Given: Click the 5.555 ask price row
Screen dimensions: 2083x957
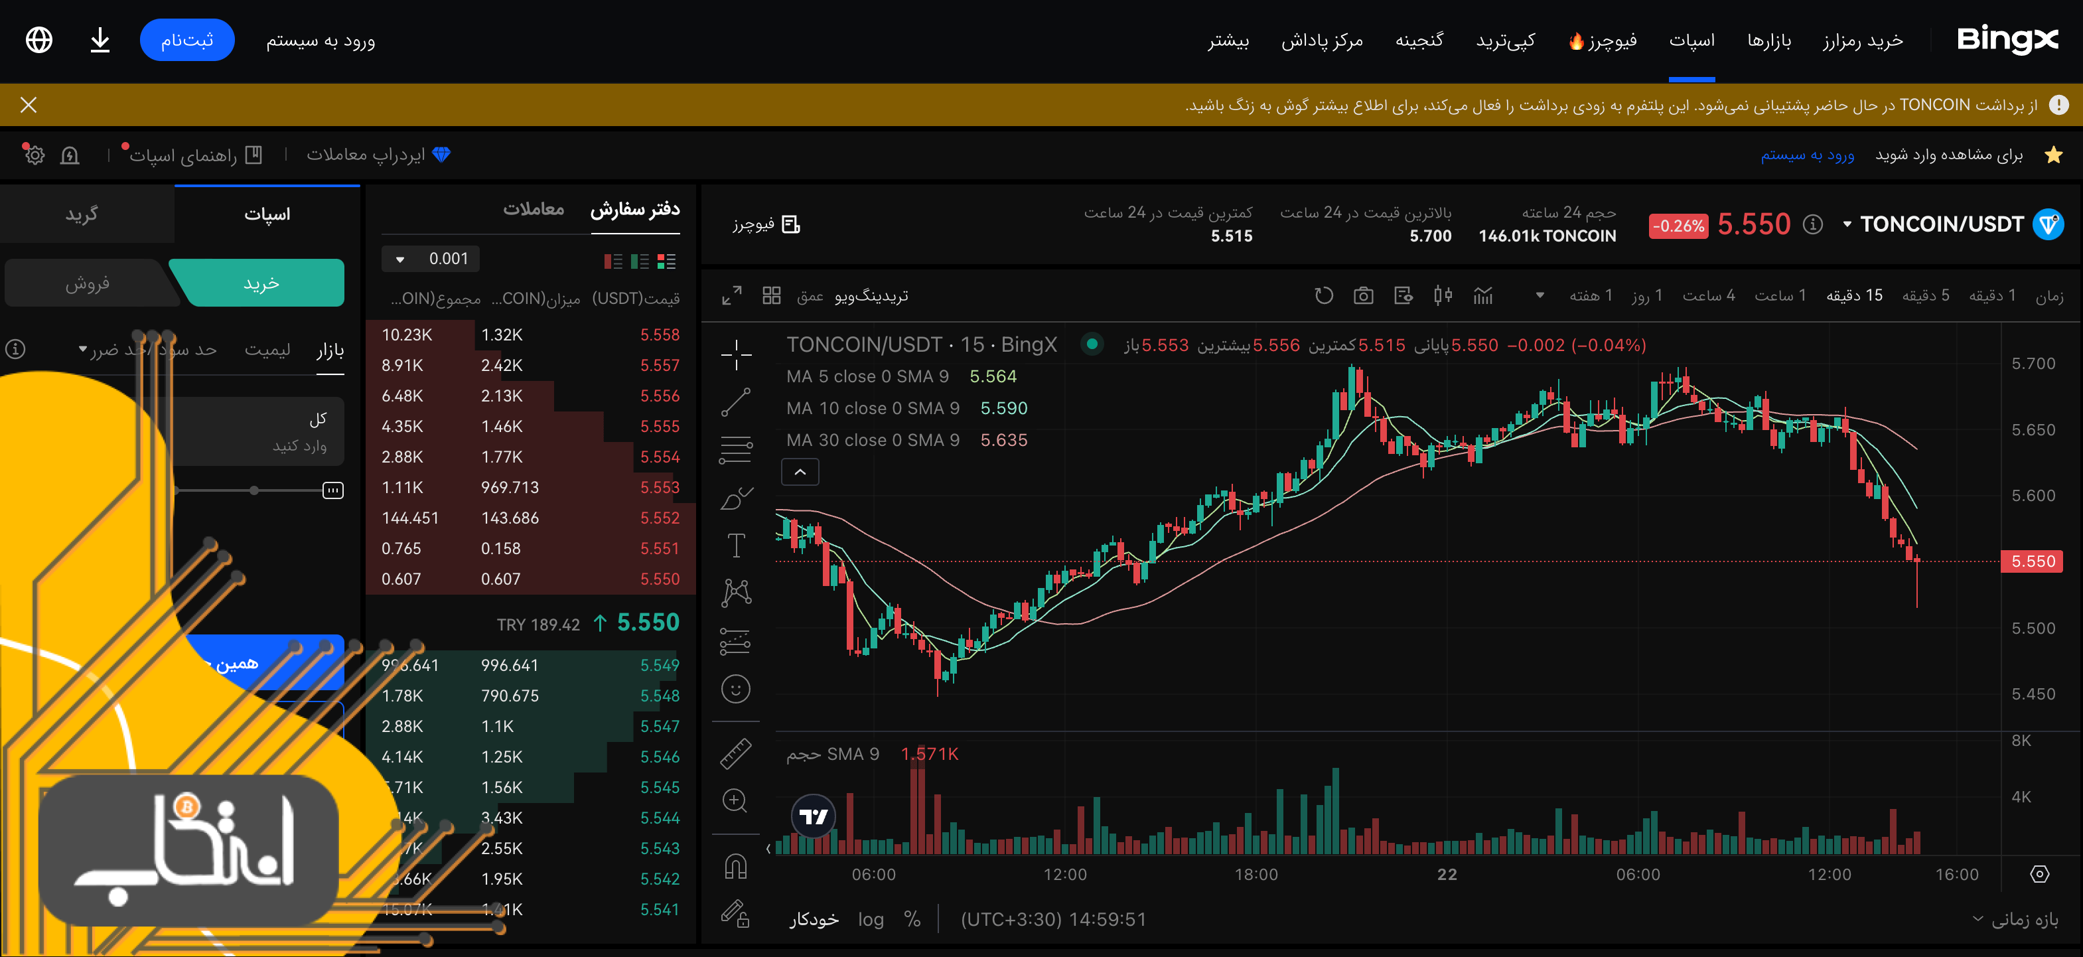Looking at the screenshot, I should (530, 426).
